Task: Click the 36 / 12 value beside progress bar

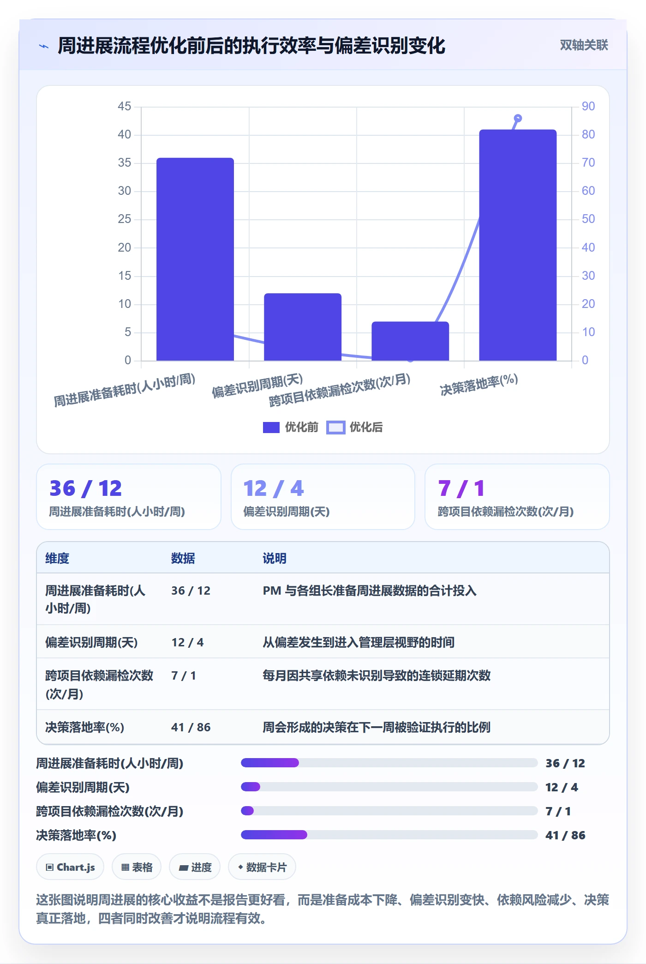Action: [565, 763]
